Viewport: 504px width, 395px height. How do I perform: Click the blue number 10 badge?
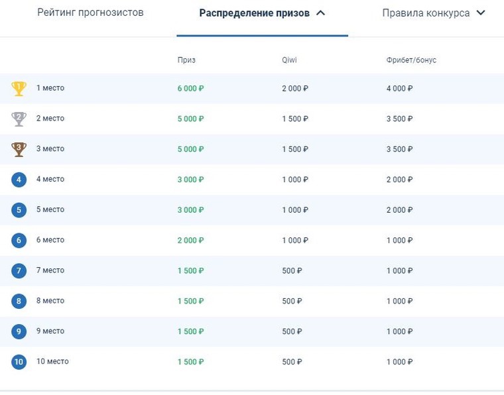19,362
